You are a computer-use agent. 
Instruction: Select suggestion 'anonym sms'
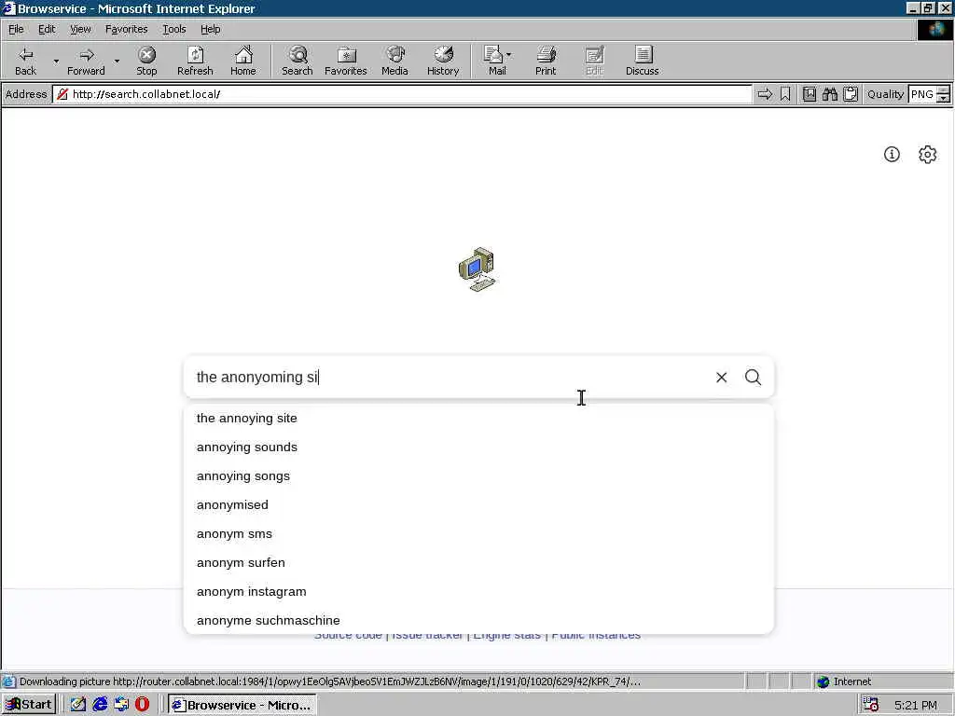(478, 534)
